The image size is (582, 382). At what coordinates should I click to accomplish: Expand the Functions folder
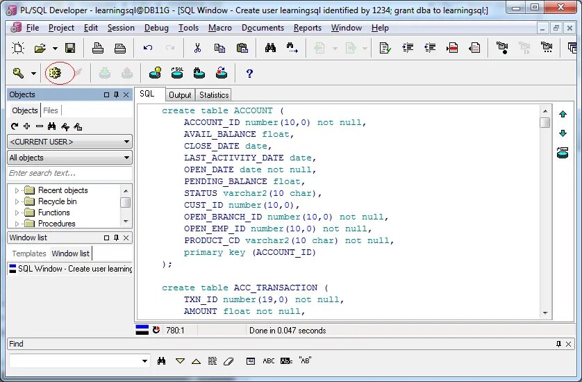(x=17, y=213)
